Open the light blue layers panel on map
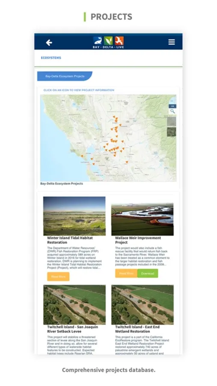 click(x=173, y=100)
